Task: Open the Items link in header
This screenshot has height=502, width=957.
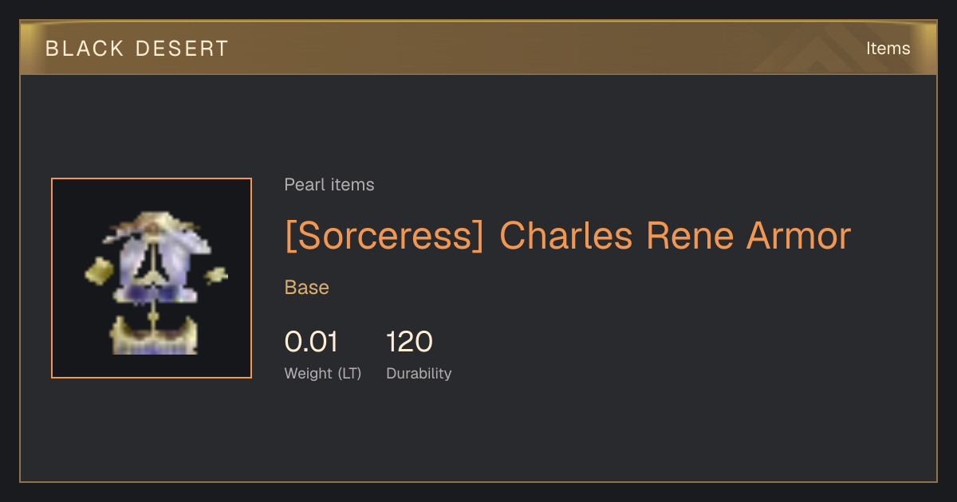Action: (888, 49)
